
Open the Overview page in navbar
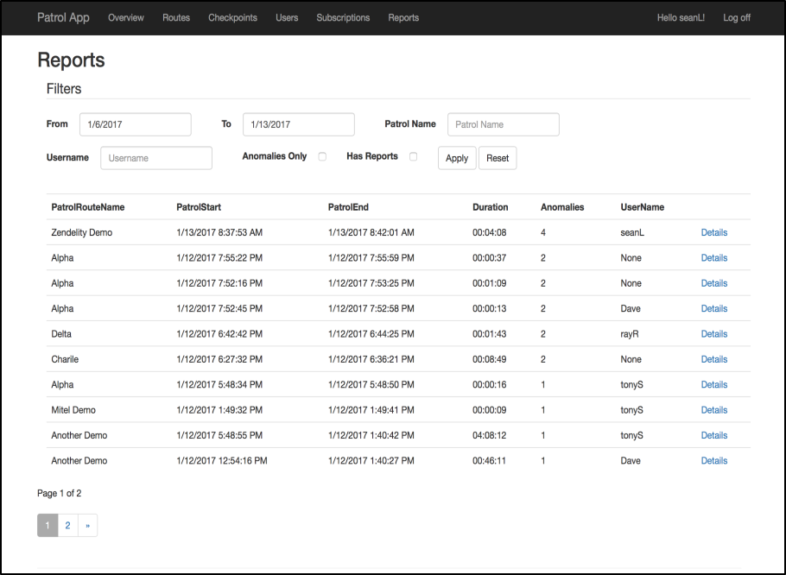tap(126, 18)
